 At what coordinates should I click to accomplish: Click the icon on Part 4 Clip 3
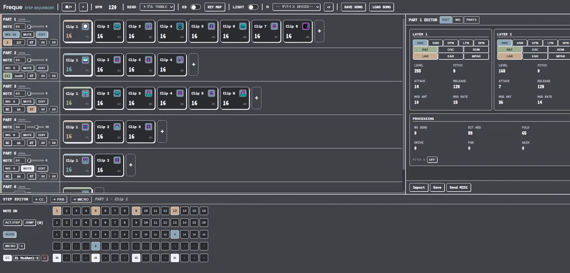pos(148,127)
